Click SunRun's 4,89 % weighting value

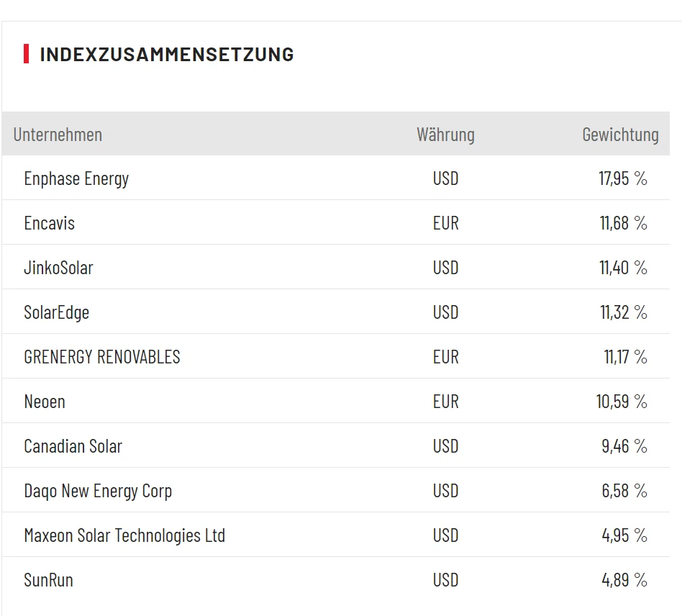624,580
